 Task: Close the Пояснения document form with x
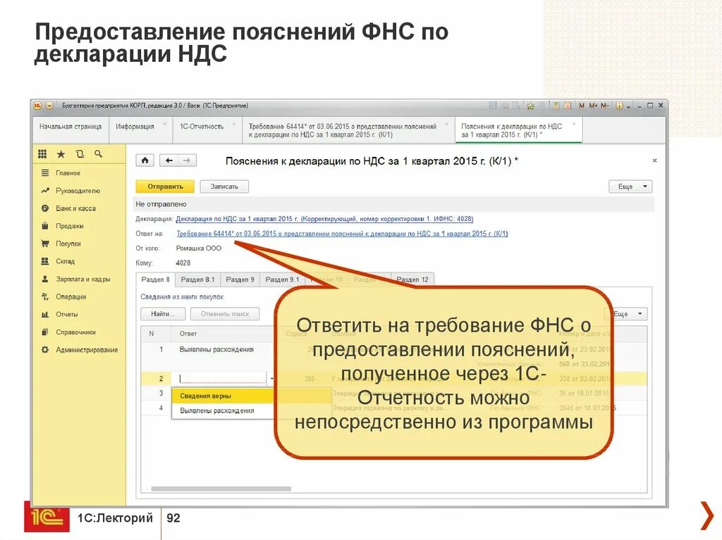point(654,161)
